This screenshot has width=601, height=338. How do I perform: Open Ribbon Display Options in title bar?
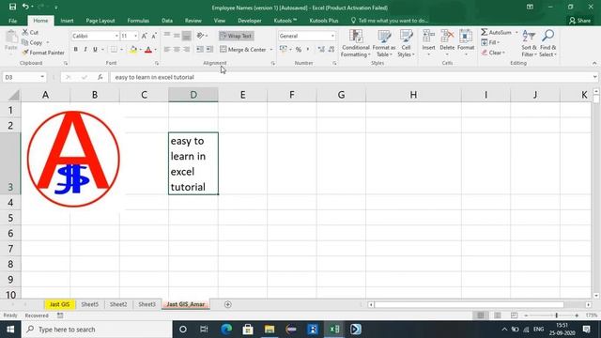tap(530, 7)
